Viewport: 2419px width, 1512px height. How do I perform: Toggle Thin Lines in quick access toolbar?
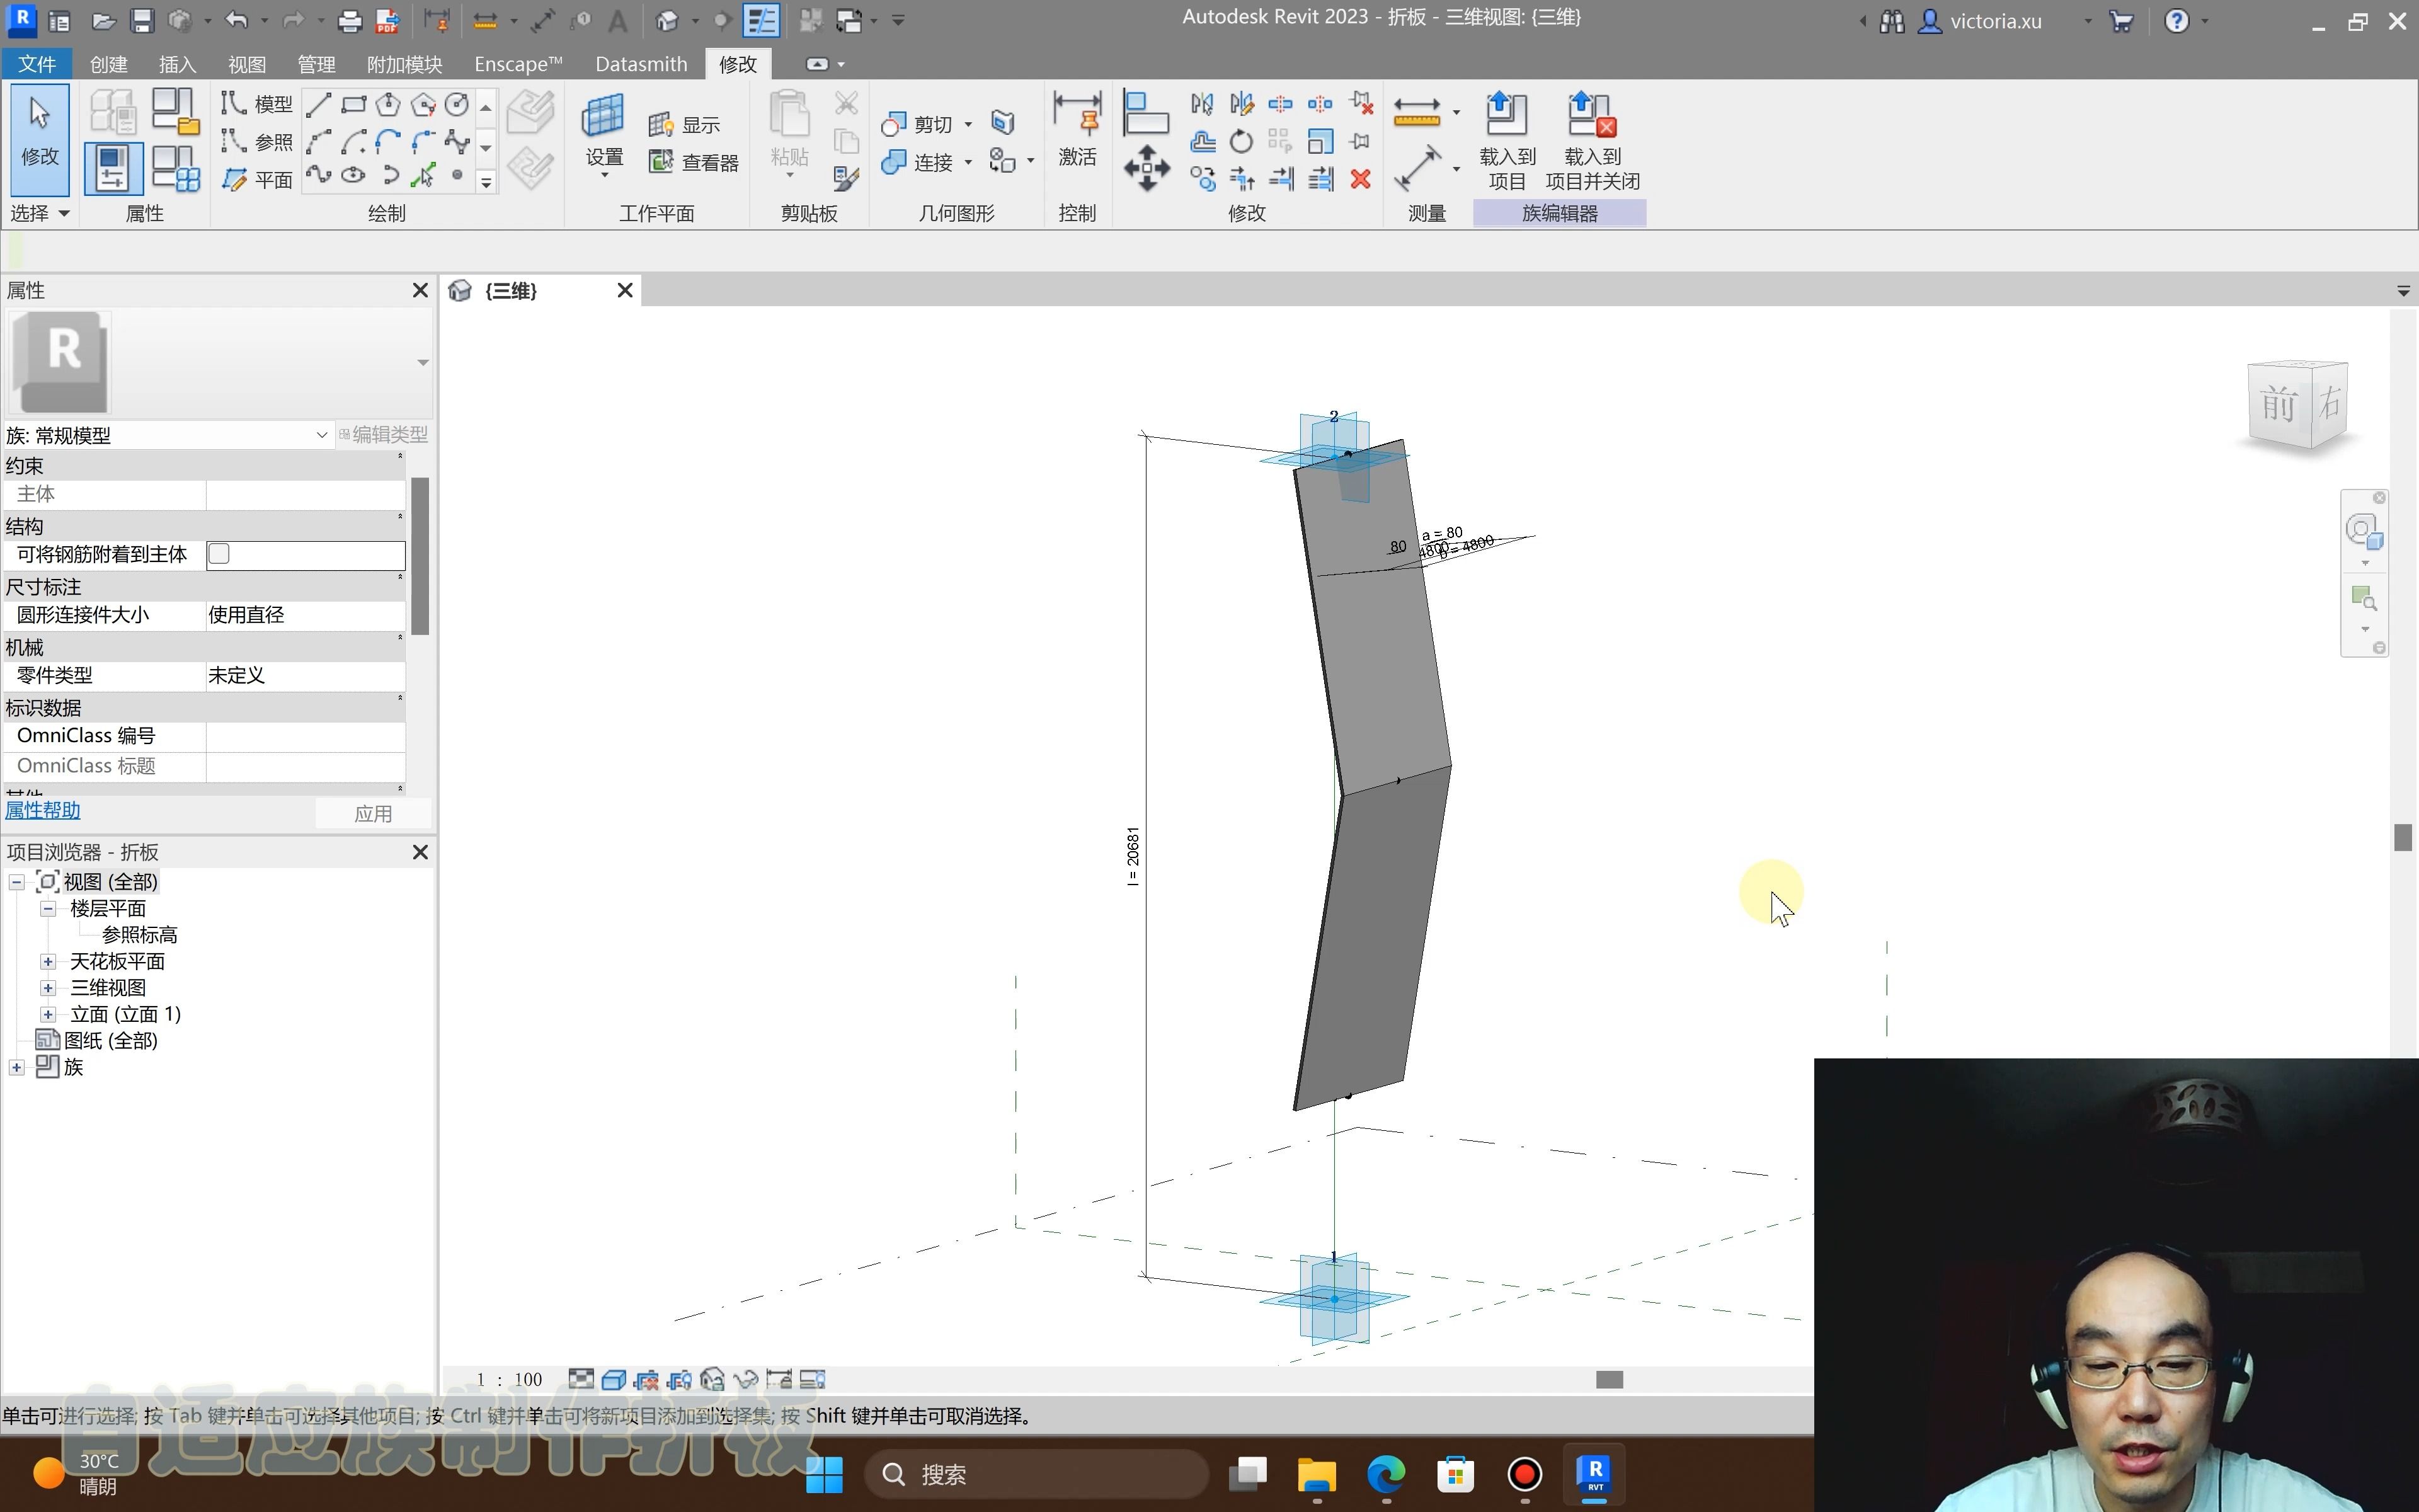coord(761,20)
